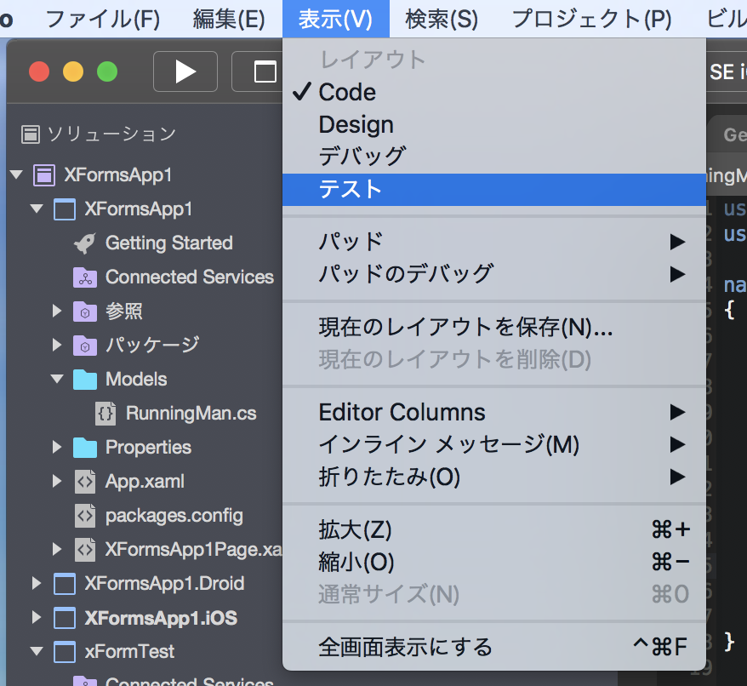
Task: Open the 編集(E) menu
Action: (x=229, y=19)
